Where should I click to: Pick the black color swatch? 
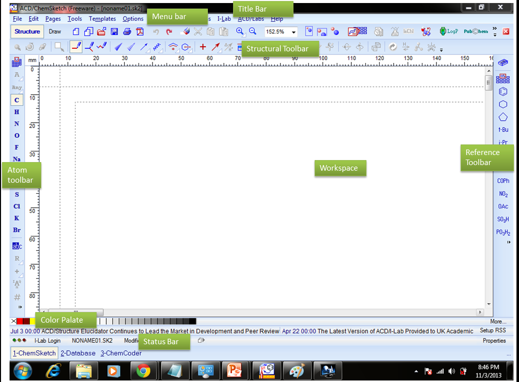[193, 321]
